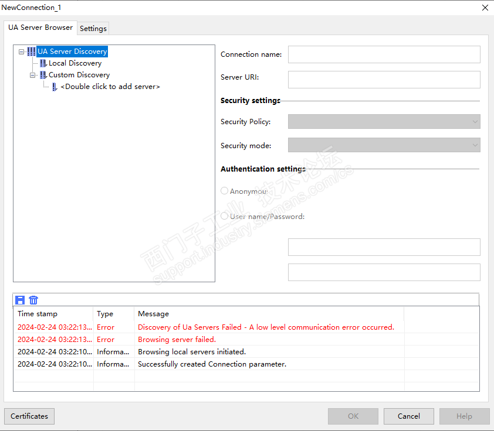Open the Certificates dialog
494x431 pixels.
[x=29, y=416]
